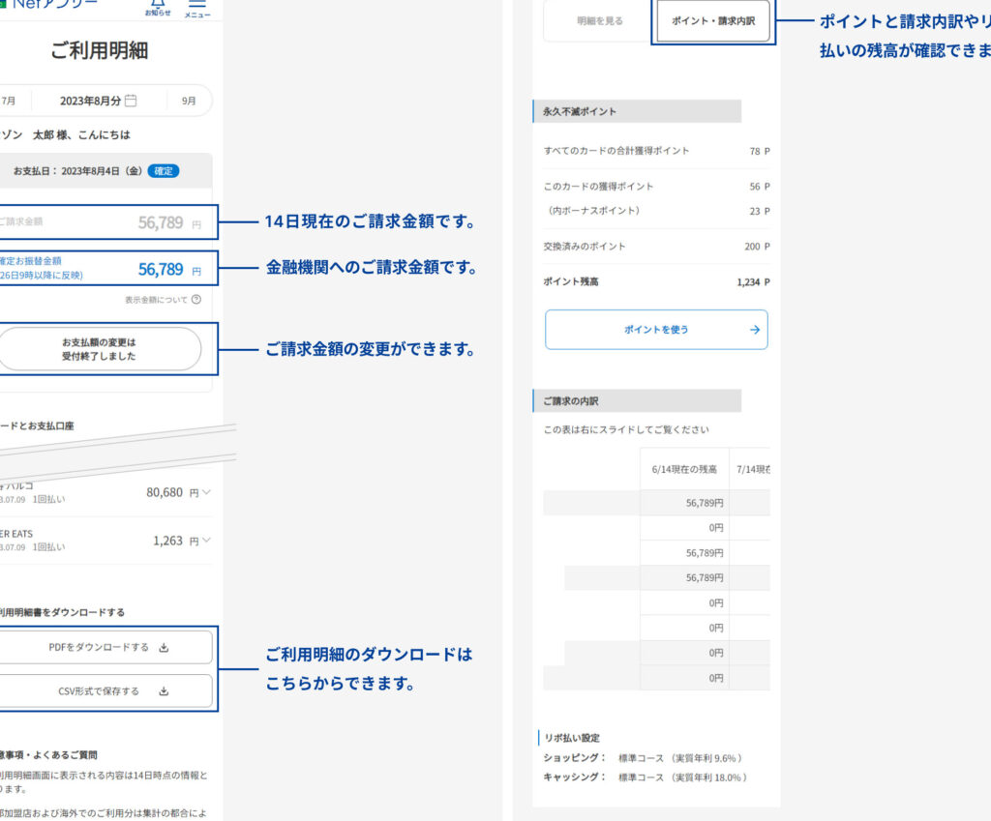Click the 確定 status badge
Screen dimensions: 991x821
163,171
